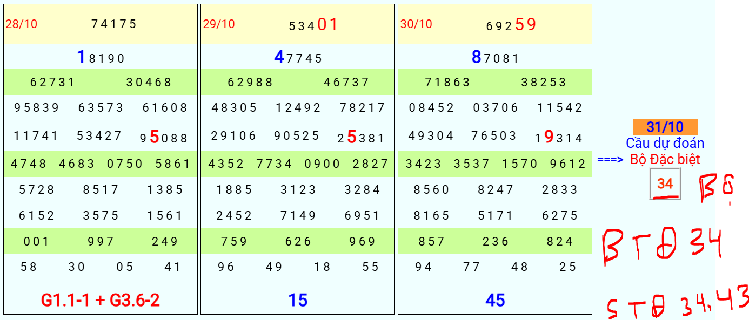
Task: Click the 28/10 date label
Action: click(x=22, y=24)
